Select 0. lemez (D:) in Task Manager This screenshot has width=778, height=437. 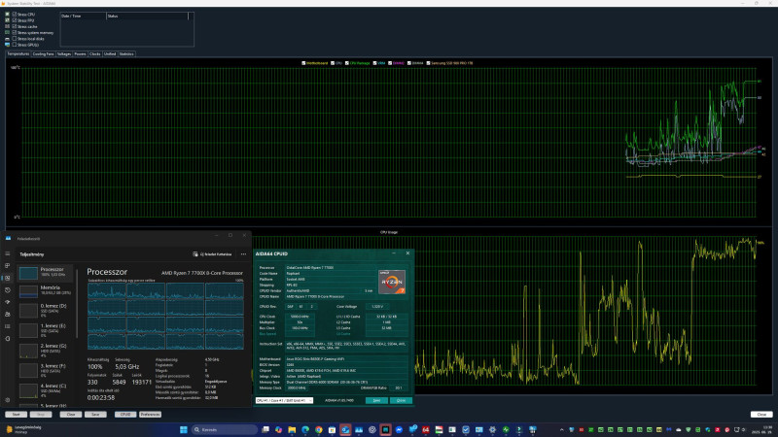(45, 311)
